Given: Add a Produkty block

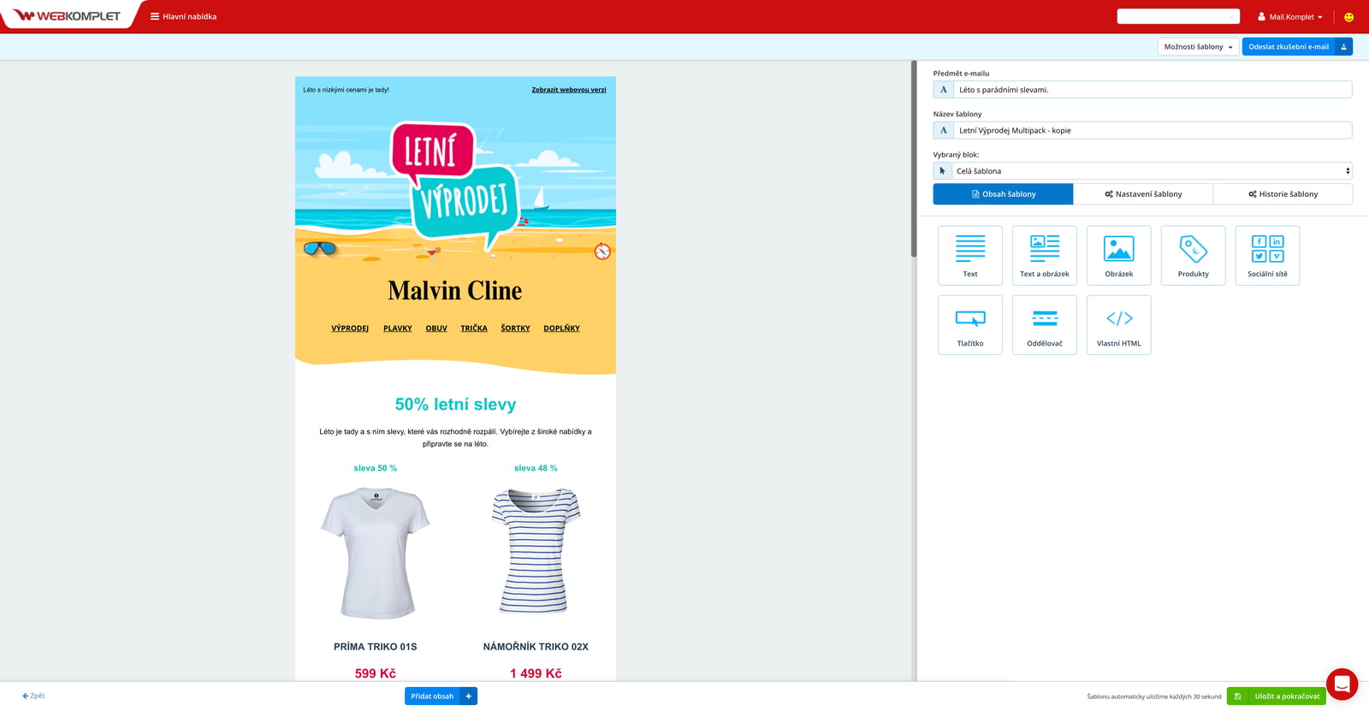Looking at the screenshot, I should coord(1193,255).
